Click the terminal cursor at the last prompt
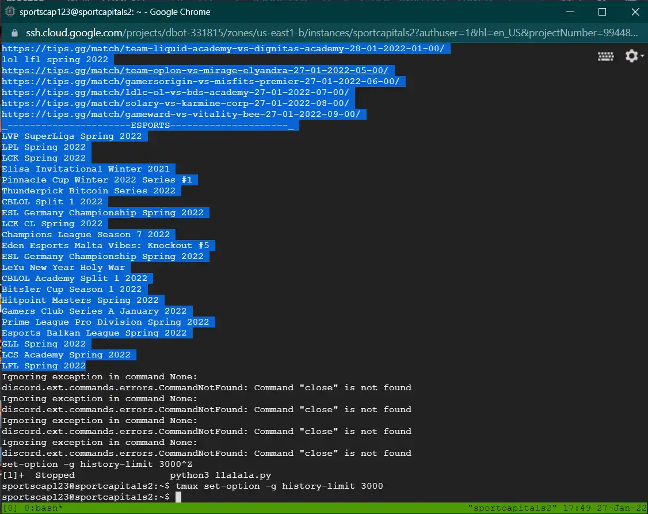Image resolution: width=648 pixels, height=514 pixels. (x=178, y=497)
